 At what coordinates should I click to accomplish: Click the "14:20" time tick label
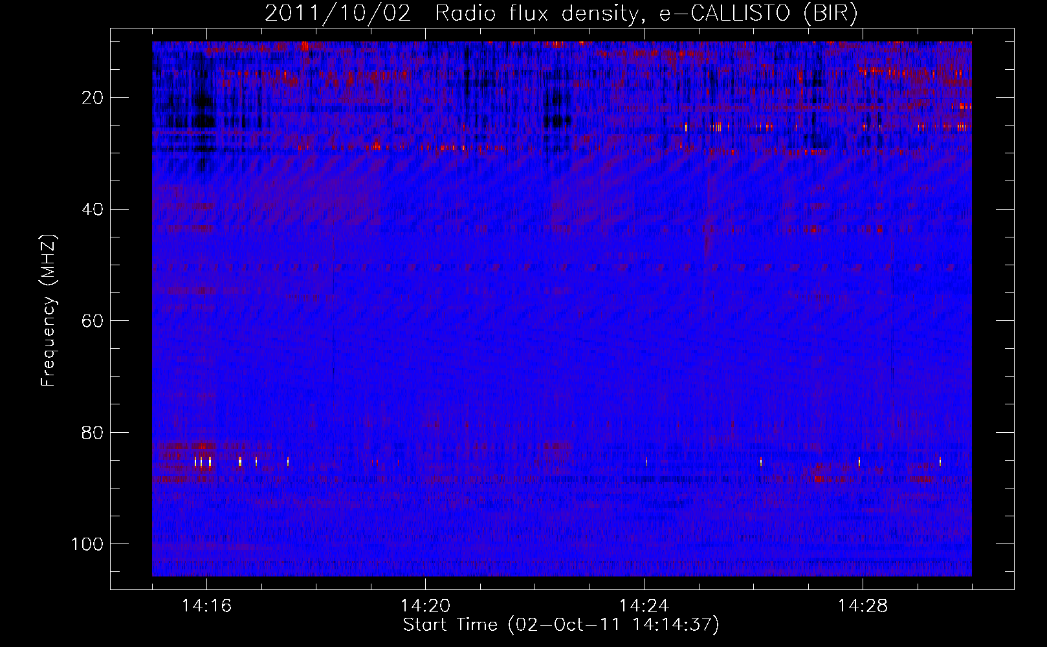pyautogui.click(x=425, y=606)
